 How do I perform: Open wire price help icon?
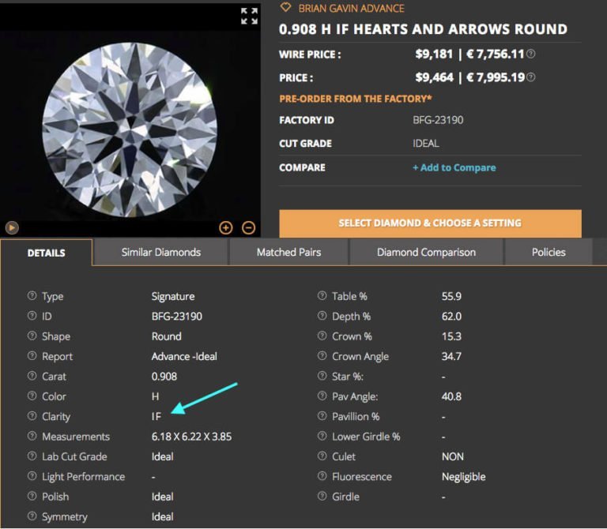click(531, 54)
